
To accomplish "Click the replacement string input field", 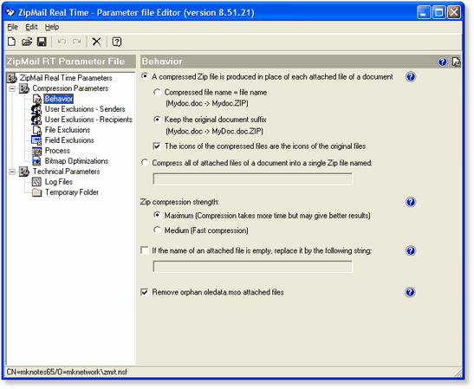I will 253,267.
